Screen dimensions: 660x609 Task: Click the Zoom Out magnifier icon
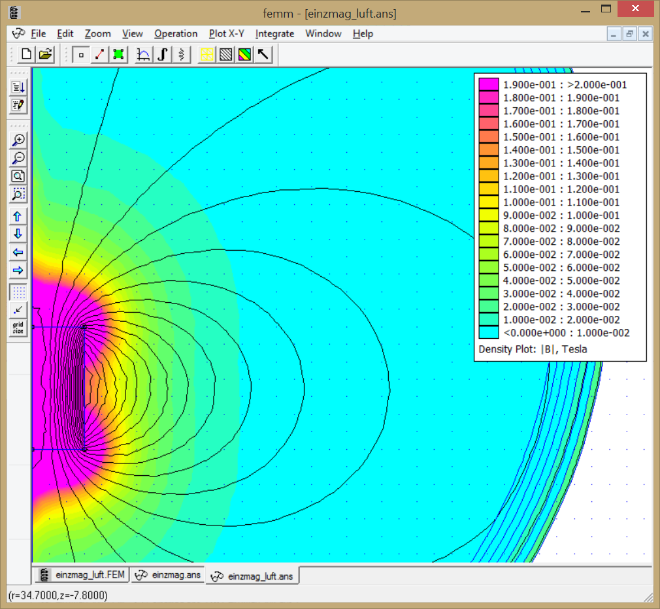click(x=18, y=158)
